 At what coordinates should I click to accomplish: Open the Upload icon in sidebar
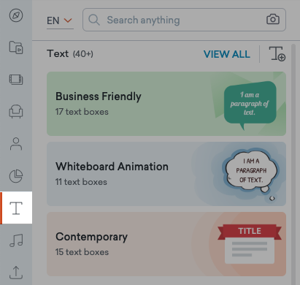(16, 273)
